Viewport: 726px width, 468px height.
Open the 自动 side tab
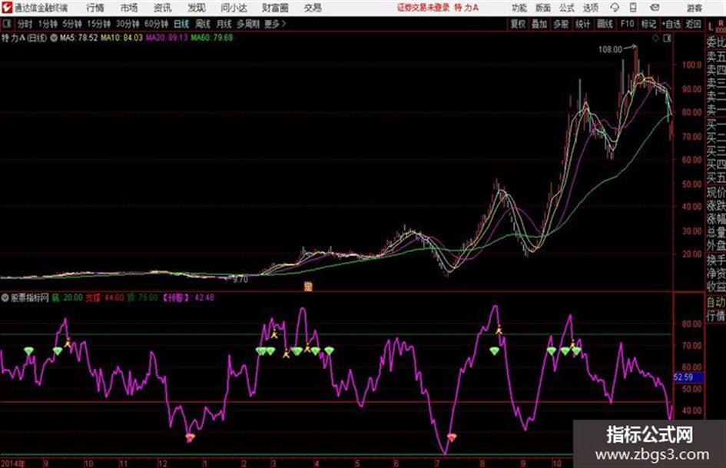point(716,303)
